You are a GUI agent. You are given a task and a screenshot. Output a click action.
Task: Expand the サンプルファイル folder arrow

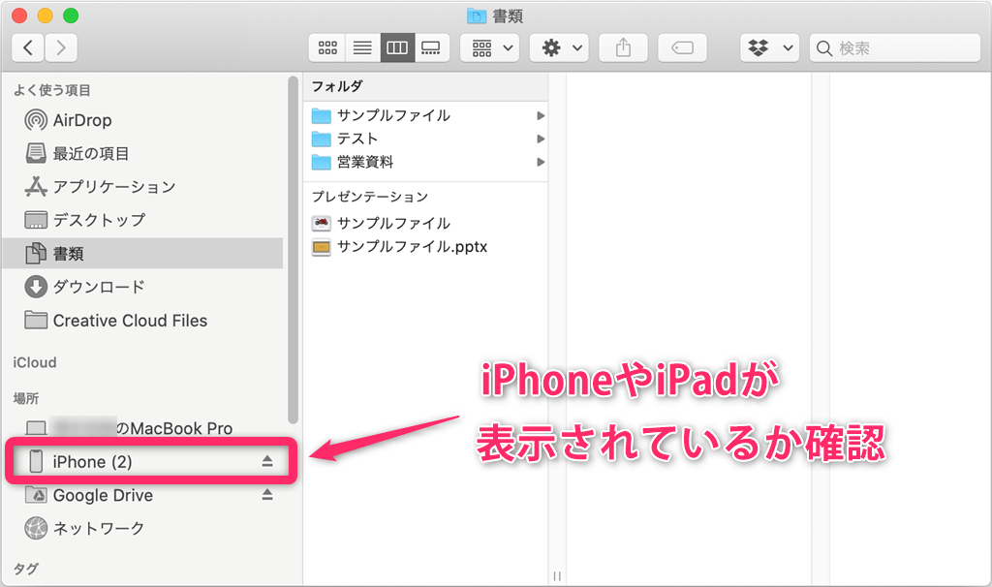pos(541,115)
